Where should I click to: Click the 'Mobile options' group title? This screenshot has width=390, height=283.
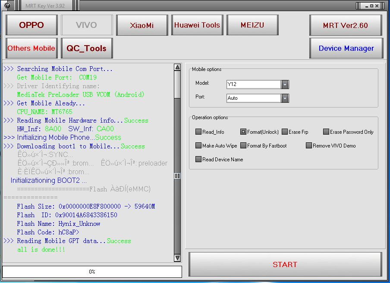(207, 69)
